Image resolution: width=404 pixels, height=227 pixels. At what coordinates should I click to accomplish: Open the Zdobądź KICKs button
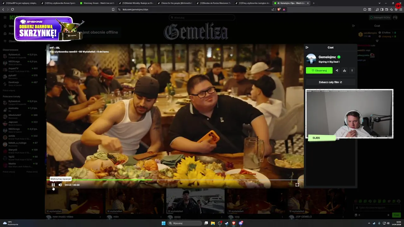[381, 17]
